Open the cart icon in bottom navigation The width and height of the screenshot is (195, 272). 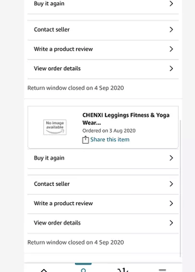(123, 270)
